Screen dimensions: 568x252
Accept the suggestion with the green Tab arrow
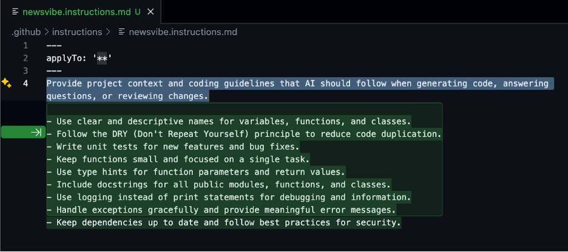23,133
